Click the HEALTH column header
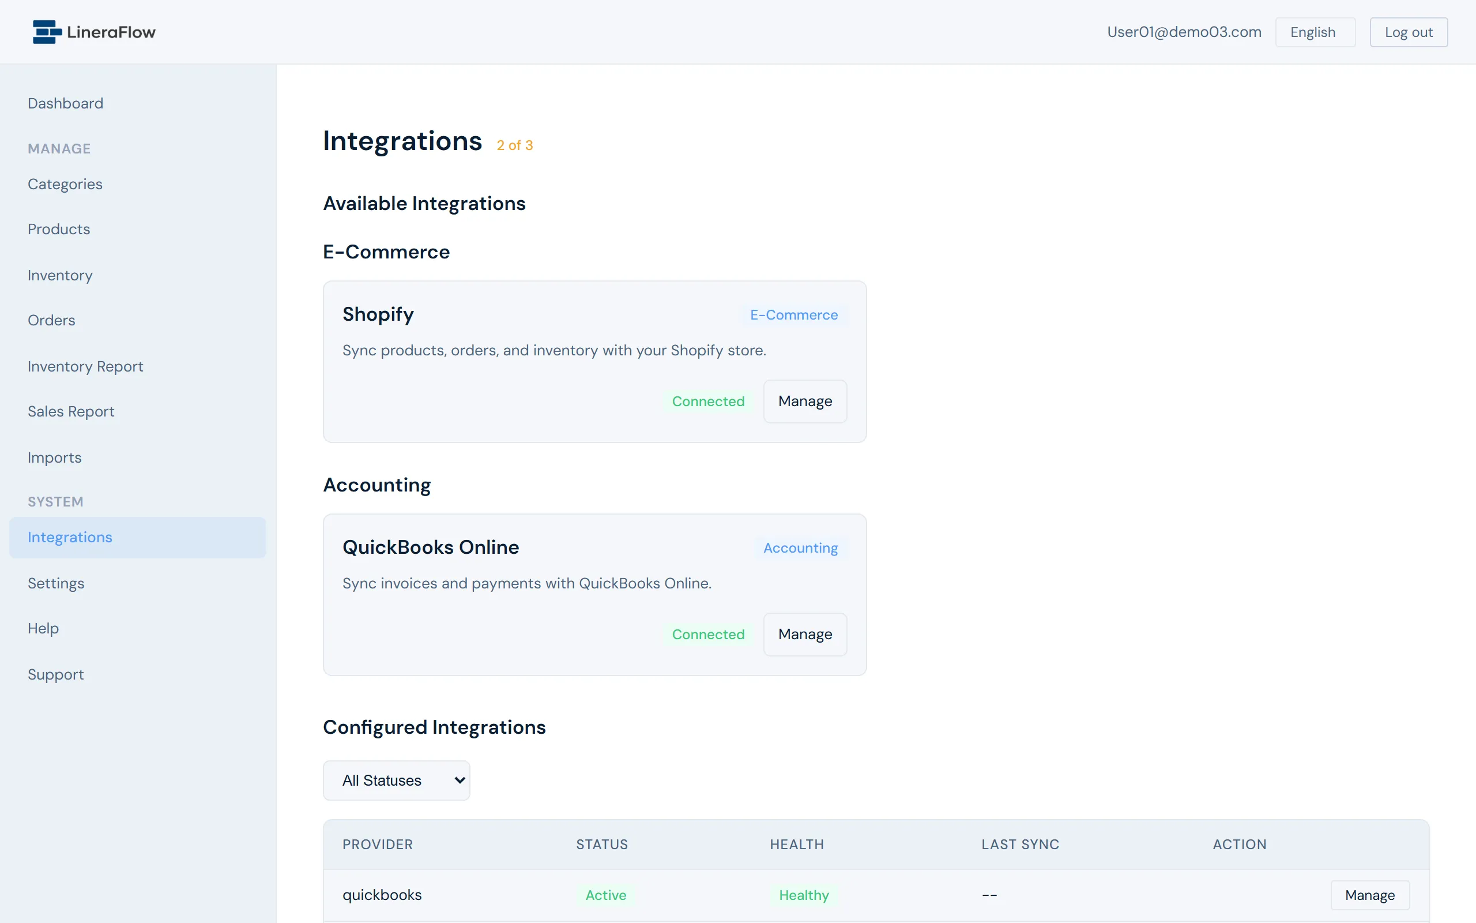The image size is (1476, 923). click(x=797, y=844)
